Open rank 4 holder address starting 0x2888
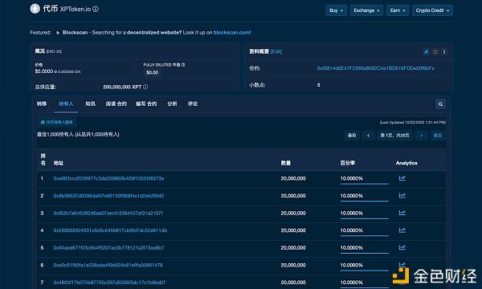The image size is (482, 289). pos(110,230)
